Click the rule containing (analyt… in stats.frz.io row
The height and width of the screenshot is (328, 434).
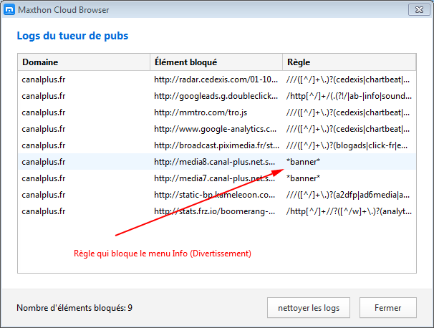pos(349,211)
